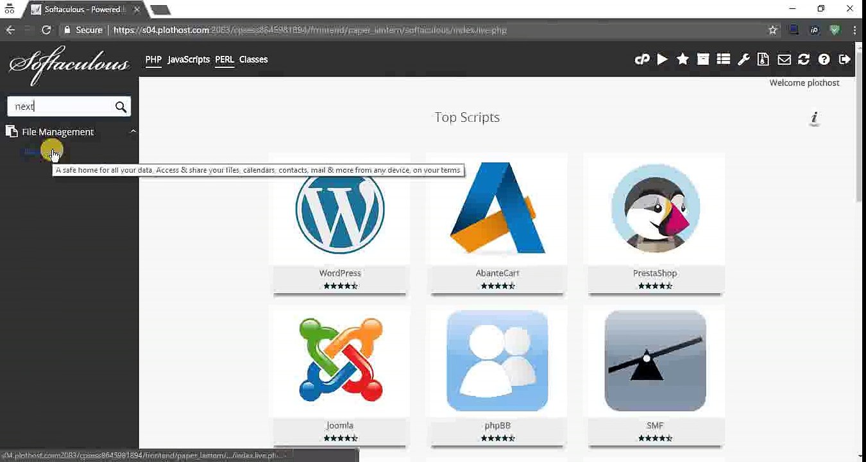The image size is (866, 462).
Task: Switch to the Classes tab
Action: pyautogui.click(x=253, y=60)
